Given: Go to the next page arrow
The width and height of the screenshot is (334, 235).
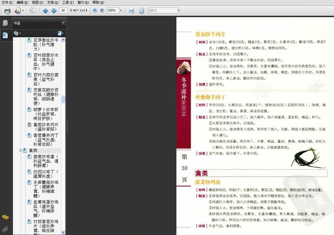Looking at the screenshot, I should [53, 11].
